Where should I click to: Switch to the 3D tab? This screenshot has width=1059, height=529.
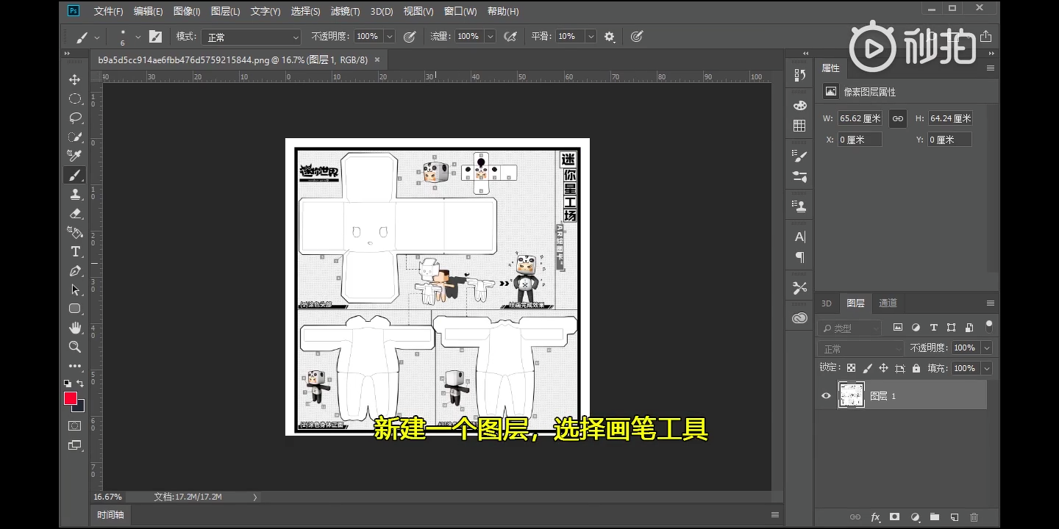click(x=827, y=303)
